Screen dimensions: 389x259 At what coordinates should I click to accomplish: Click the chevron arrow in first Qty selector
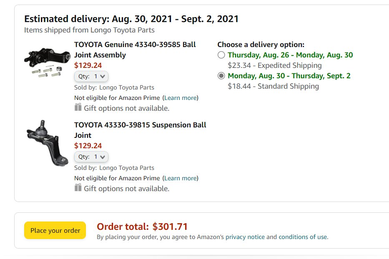tap(103, 77)
